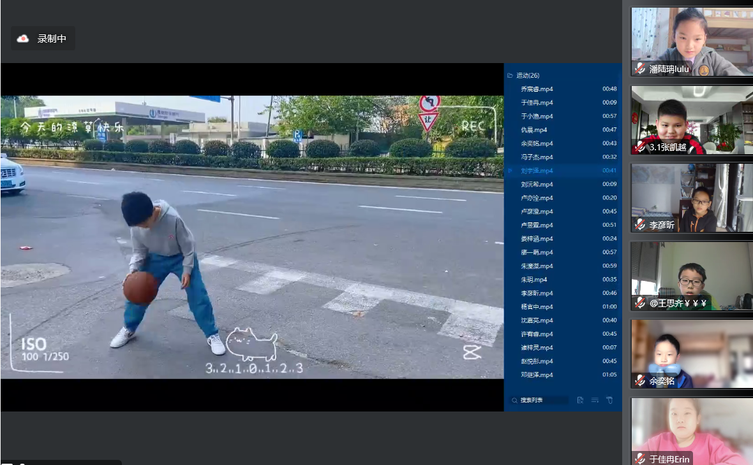Select participant video of 3.1张凯越
753x465 pixels.
(692, 120)
